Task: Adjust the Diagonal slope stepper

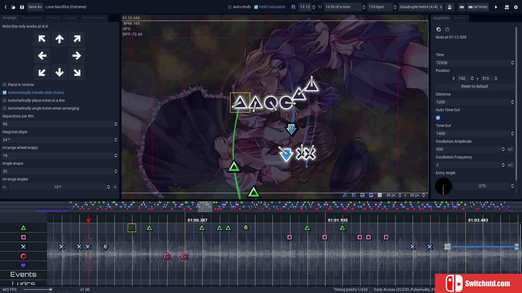Action: coord(116,140)
